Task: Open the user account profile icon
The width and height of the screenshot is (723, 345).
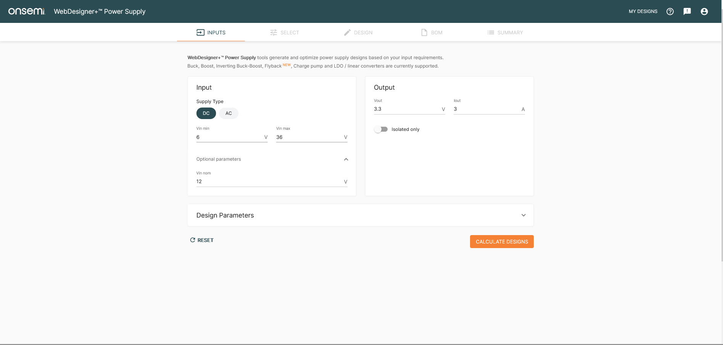Action: (704, 11)
